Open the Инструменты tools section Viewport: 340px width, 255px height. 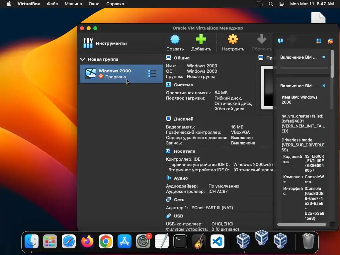[x=105, y=43]
